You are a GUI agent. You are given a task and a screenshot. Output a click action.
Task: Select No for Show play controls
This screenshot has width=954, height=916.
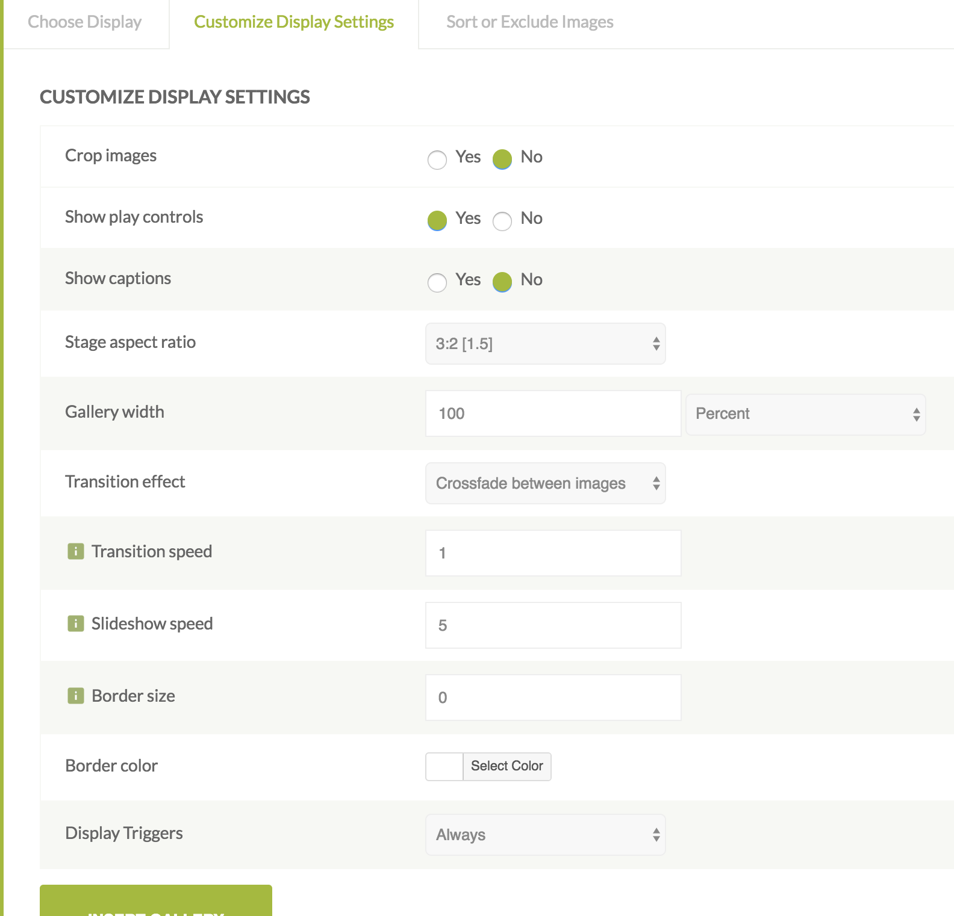(502, 221)
